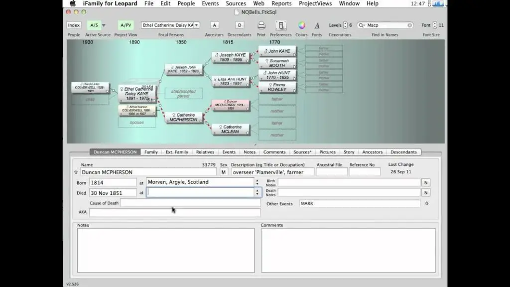
Task: Click the Print toolbar icon
Action: (x=261, y=25)
